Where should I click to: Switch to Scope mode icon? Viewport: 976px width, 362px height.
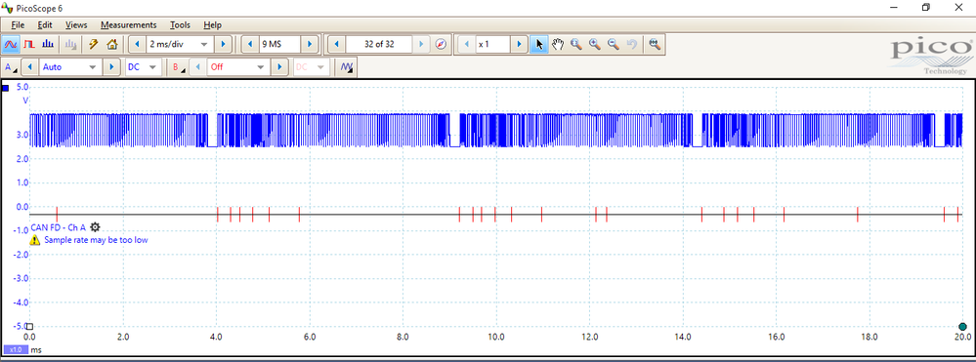pyautogui.click(x=11, y=44)
